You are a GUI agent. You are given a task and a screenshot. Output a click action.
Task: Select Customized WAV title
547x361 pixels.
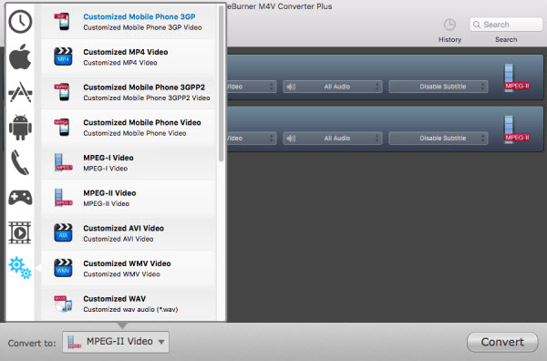pyautogui.click(x=115, y=299)
